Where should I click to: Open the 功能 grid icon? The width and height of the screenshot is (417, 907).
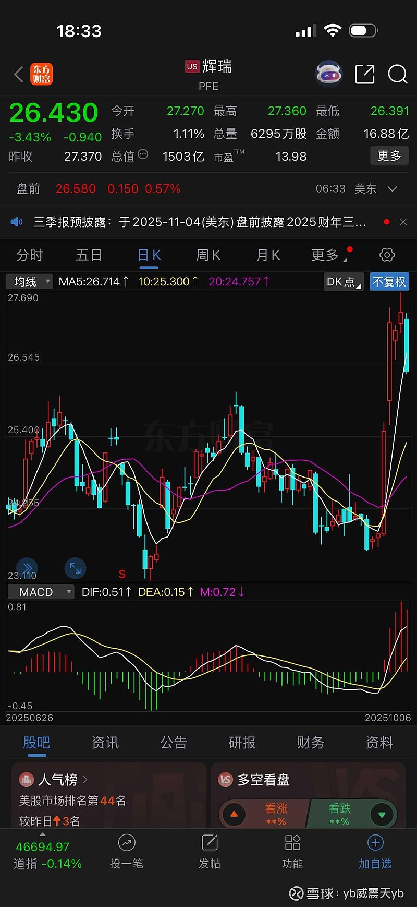click(292, 842)
